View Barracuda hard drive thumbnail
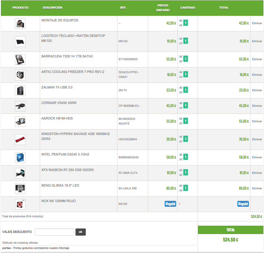The height and width of the screenshot is (253, 265). 20,60
